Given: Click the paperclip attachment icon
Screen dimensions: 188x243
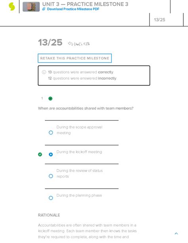Looking at the screenshot, I should point(44,9).
